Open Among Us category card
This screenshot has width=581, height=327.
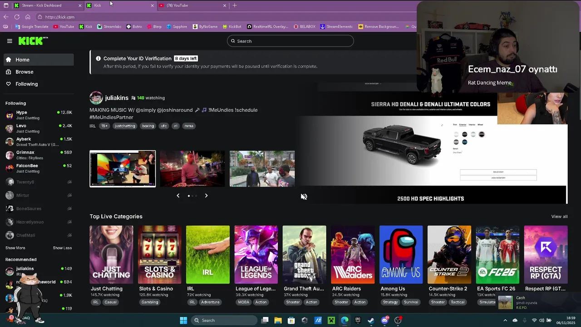point(401,255)
